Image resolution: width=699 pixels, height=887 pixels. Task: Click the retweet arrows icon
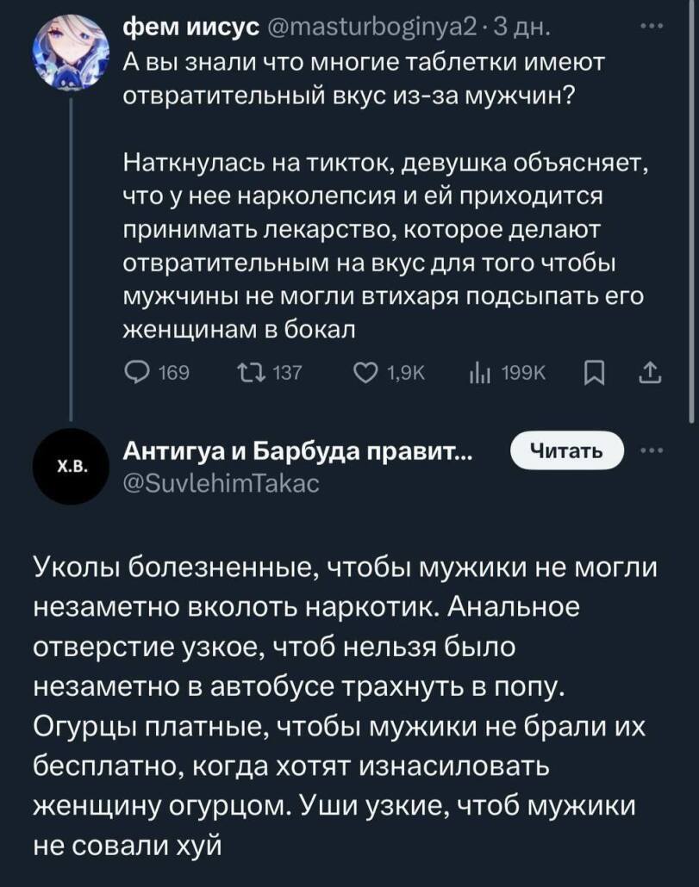point(249,372)
